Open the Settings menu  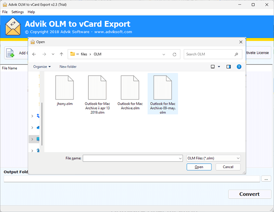(17, 12)
